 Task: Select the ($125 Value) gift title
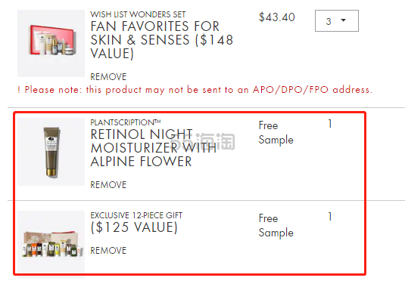134,227
